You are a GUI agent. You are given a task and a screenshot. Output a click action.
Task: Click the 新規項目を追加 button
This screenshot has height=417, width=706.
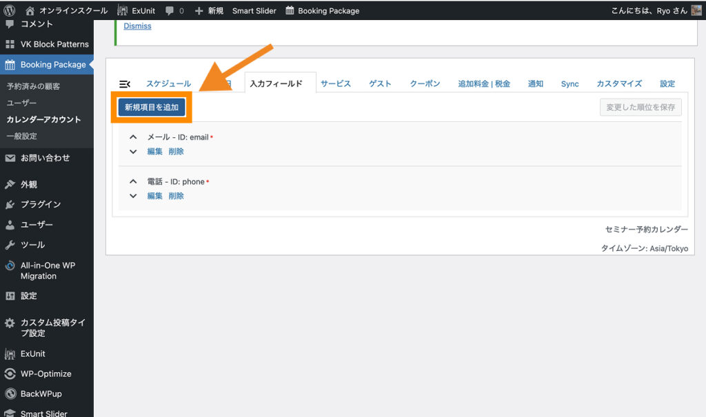point(151,108)
